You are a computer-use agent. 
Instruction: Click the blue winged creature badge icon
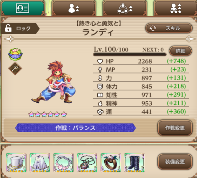click(15, 55)
